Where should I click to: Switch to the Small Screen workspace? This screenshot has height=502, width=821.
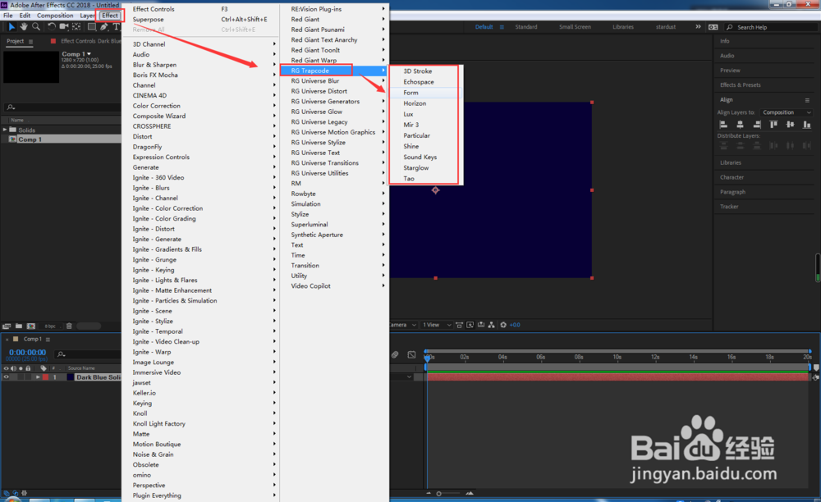(575, 27)
